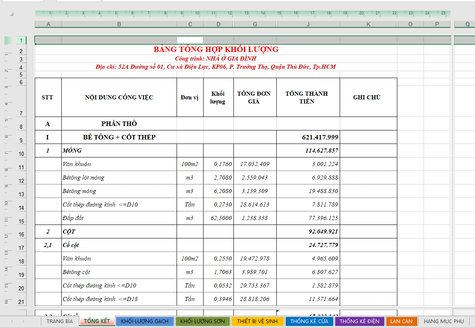Select column A header
The width and height of the screenshot is (475, 328).
point(49,24)
